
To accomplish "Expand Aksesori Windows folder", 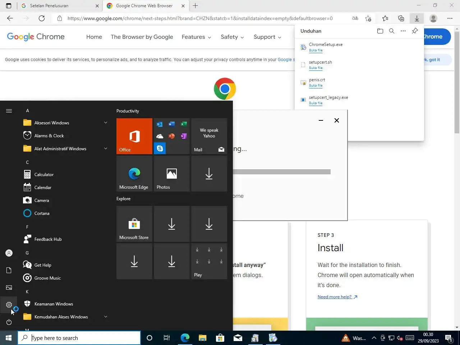I will pos(65,123).
